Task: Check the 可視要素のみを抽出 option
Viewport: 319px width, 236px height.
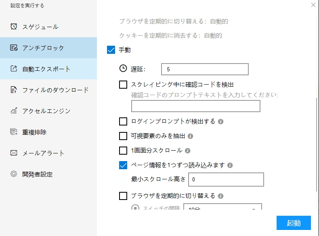Action: click(x=124, y=136)
